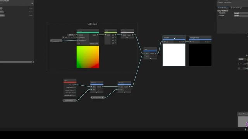Select the Preview node header
This screenshot has height=139, width=248.
tap(127, 31)
